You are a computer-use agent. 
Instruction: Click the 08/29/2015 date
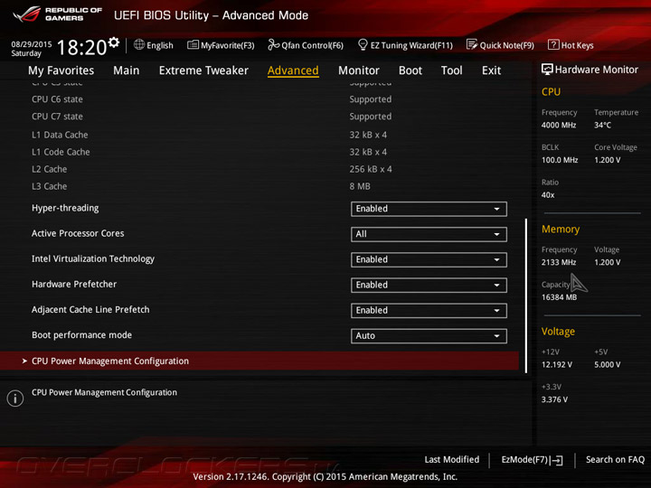pyautogui.click(x=32, y=44)
